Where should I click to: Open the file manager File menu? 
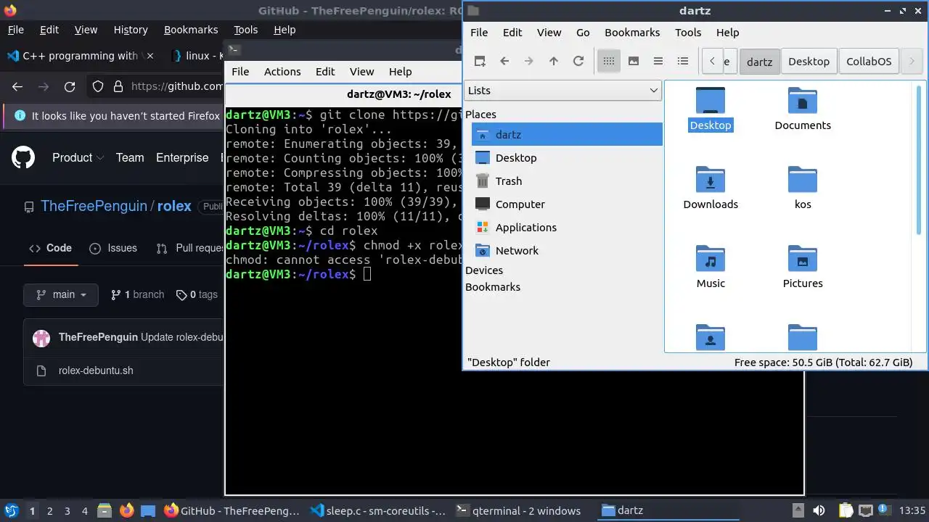[x=479, y=33]
